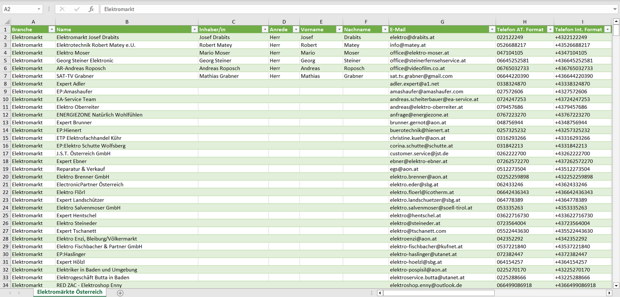Open the E-Mail column filter dropdown
Image resolution: width=620 pixels, height=297 pixels.
492,30
